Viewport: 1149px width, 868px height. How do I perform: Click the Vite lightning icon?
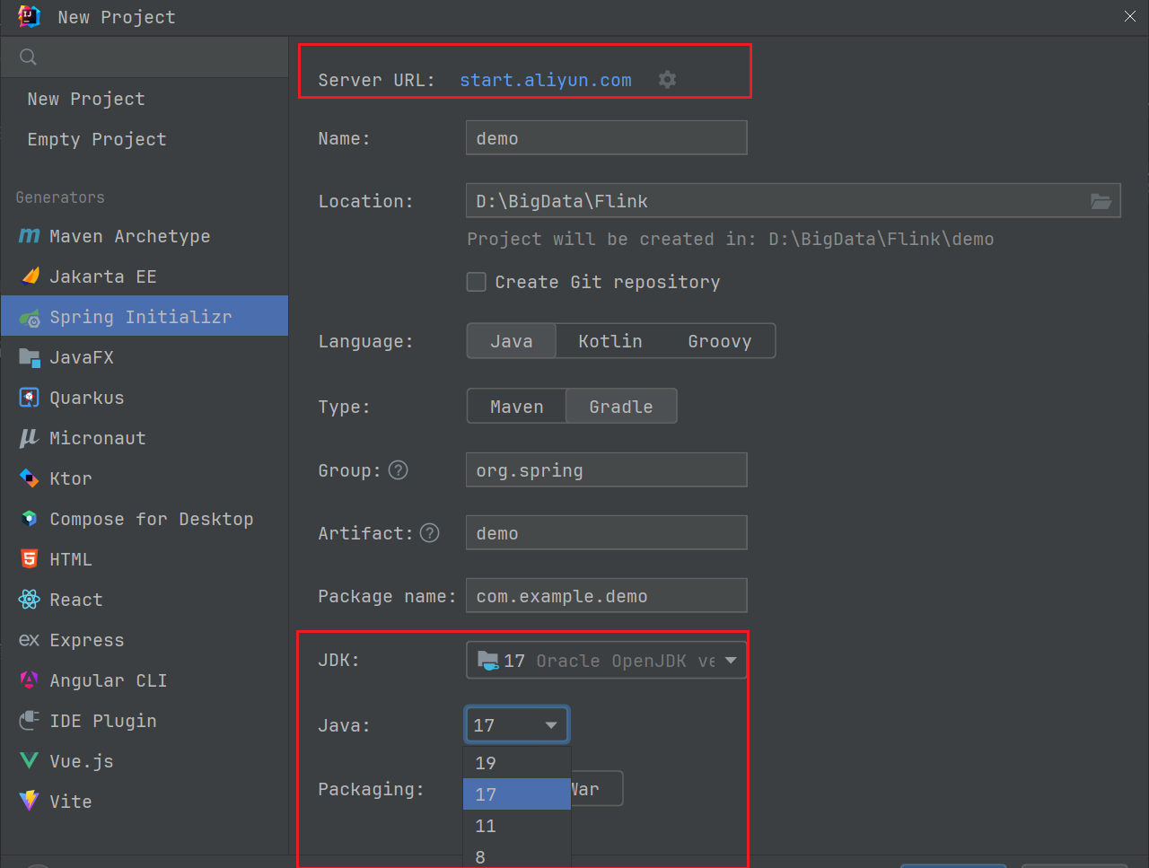[x=30, y=801]
